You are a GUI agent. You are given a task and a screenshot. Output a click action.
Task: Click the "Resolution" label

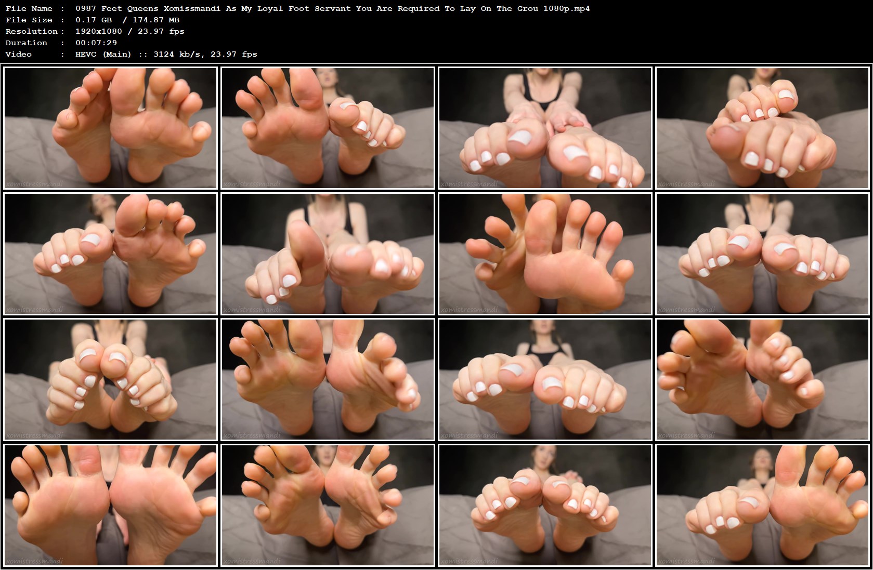pyautogui.click(x=32, y=31)
